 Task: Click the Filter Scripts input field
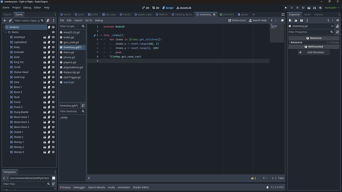click(70, 26)
